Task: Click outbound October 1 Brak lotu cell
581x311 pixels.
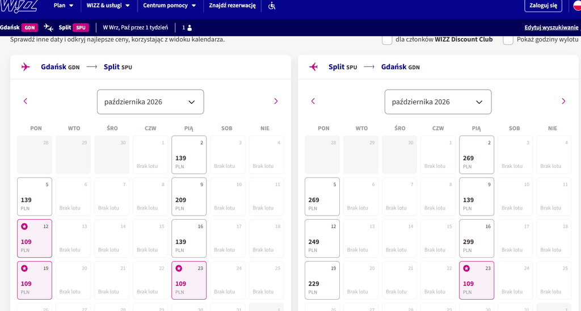Action: 150,154
